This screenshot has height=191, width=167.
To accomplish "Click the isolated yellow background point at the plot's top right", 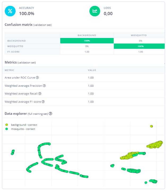I will pyautogui.click(x=151, y=126).
